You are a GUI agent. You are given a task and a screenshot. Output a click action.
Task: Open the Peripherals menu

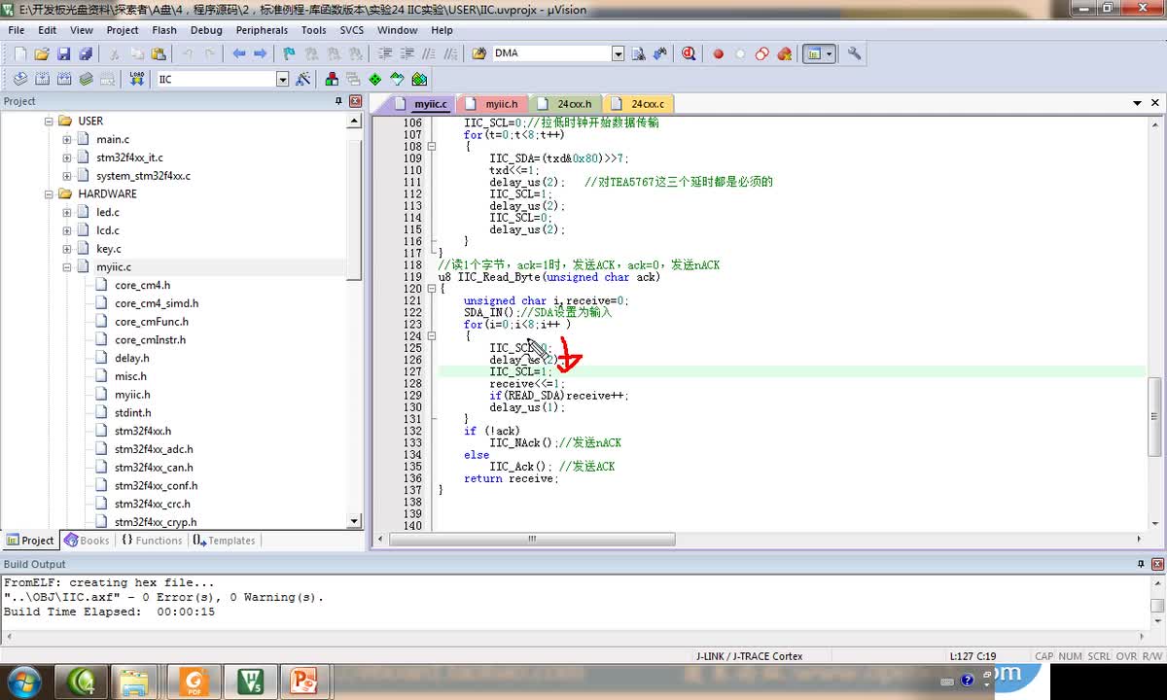pyautogui.click(x=262, y=30)
